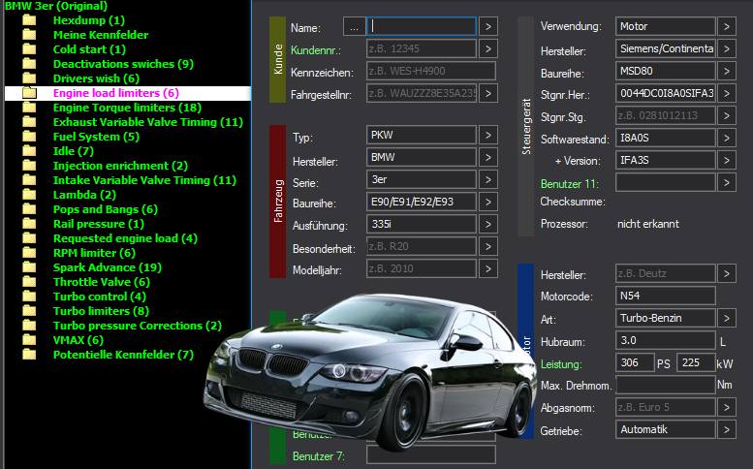This screenshot has width=753, height=469.
Task: Select Engine Torque limiters (18)
Action: click(x=127, y=108)
